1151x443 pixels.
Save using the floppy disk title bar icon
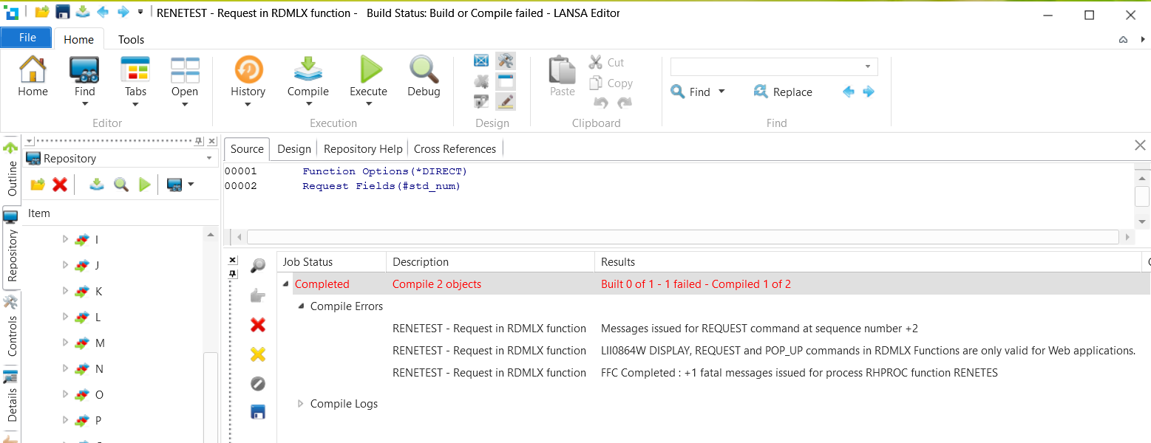point(63,12)
